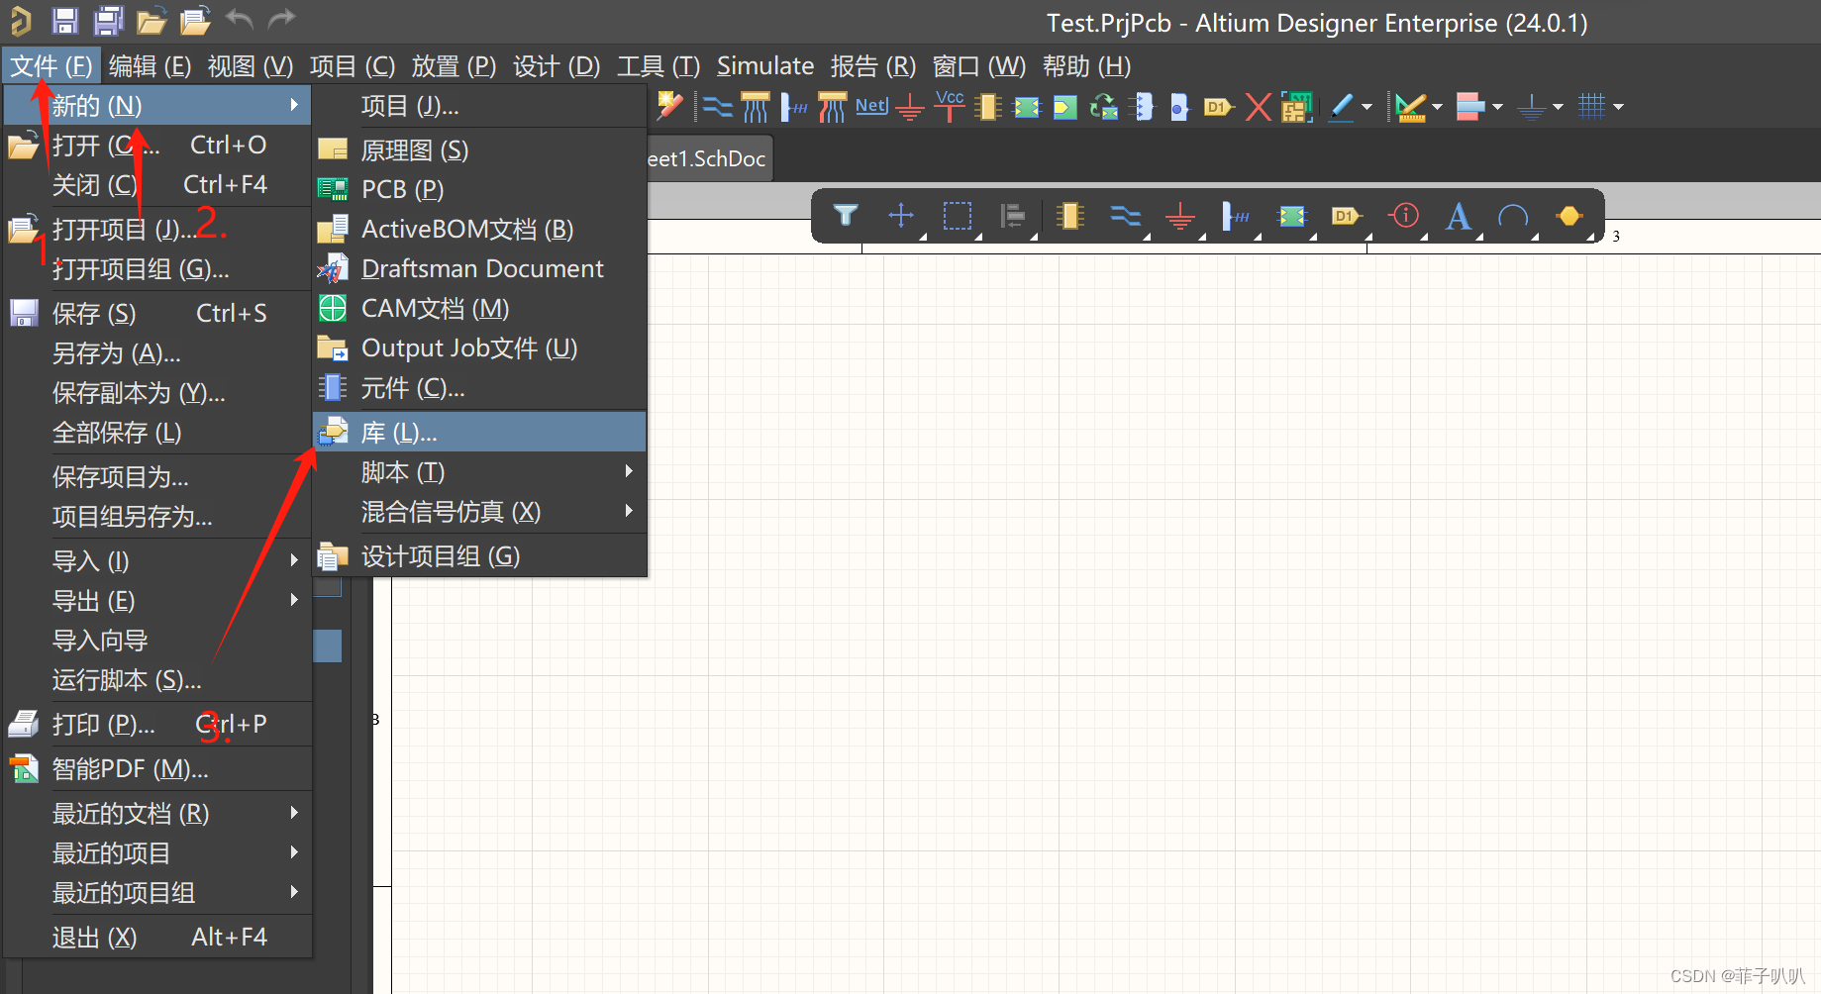Select the Place Part component icon in the main toolbar
1821x994 pixels.
pyautogui.click(x=988, y=106)
